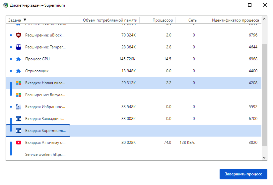Click the Tampermonkey extension icon

click(x=19, y=47)
